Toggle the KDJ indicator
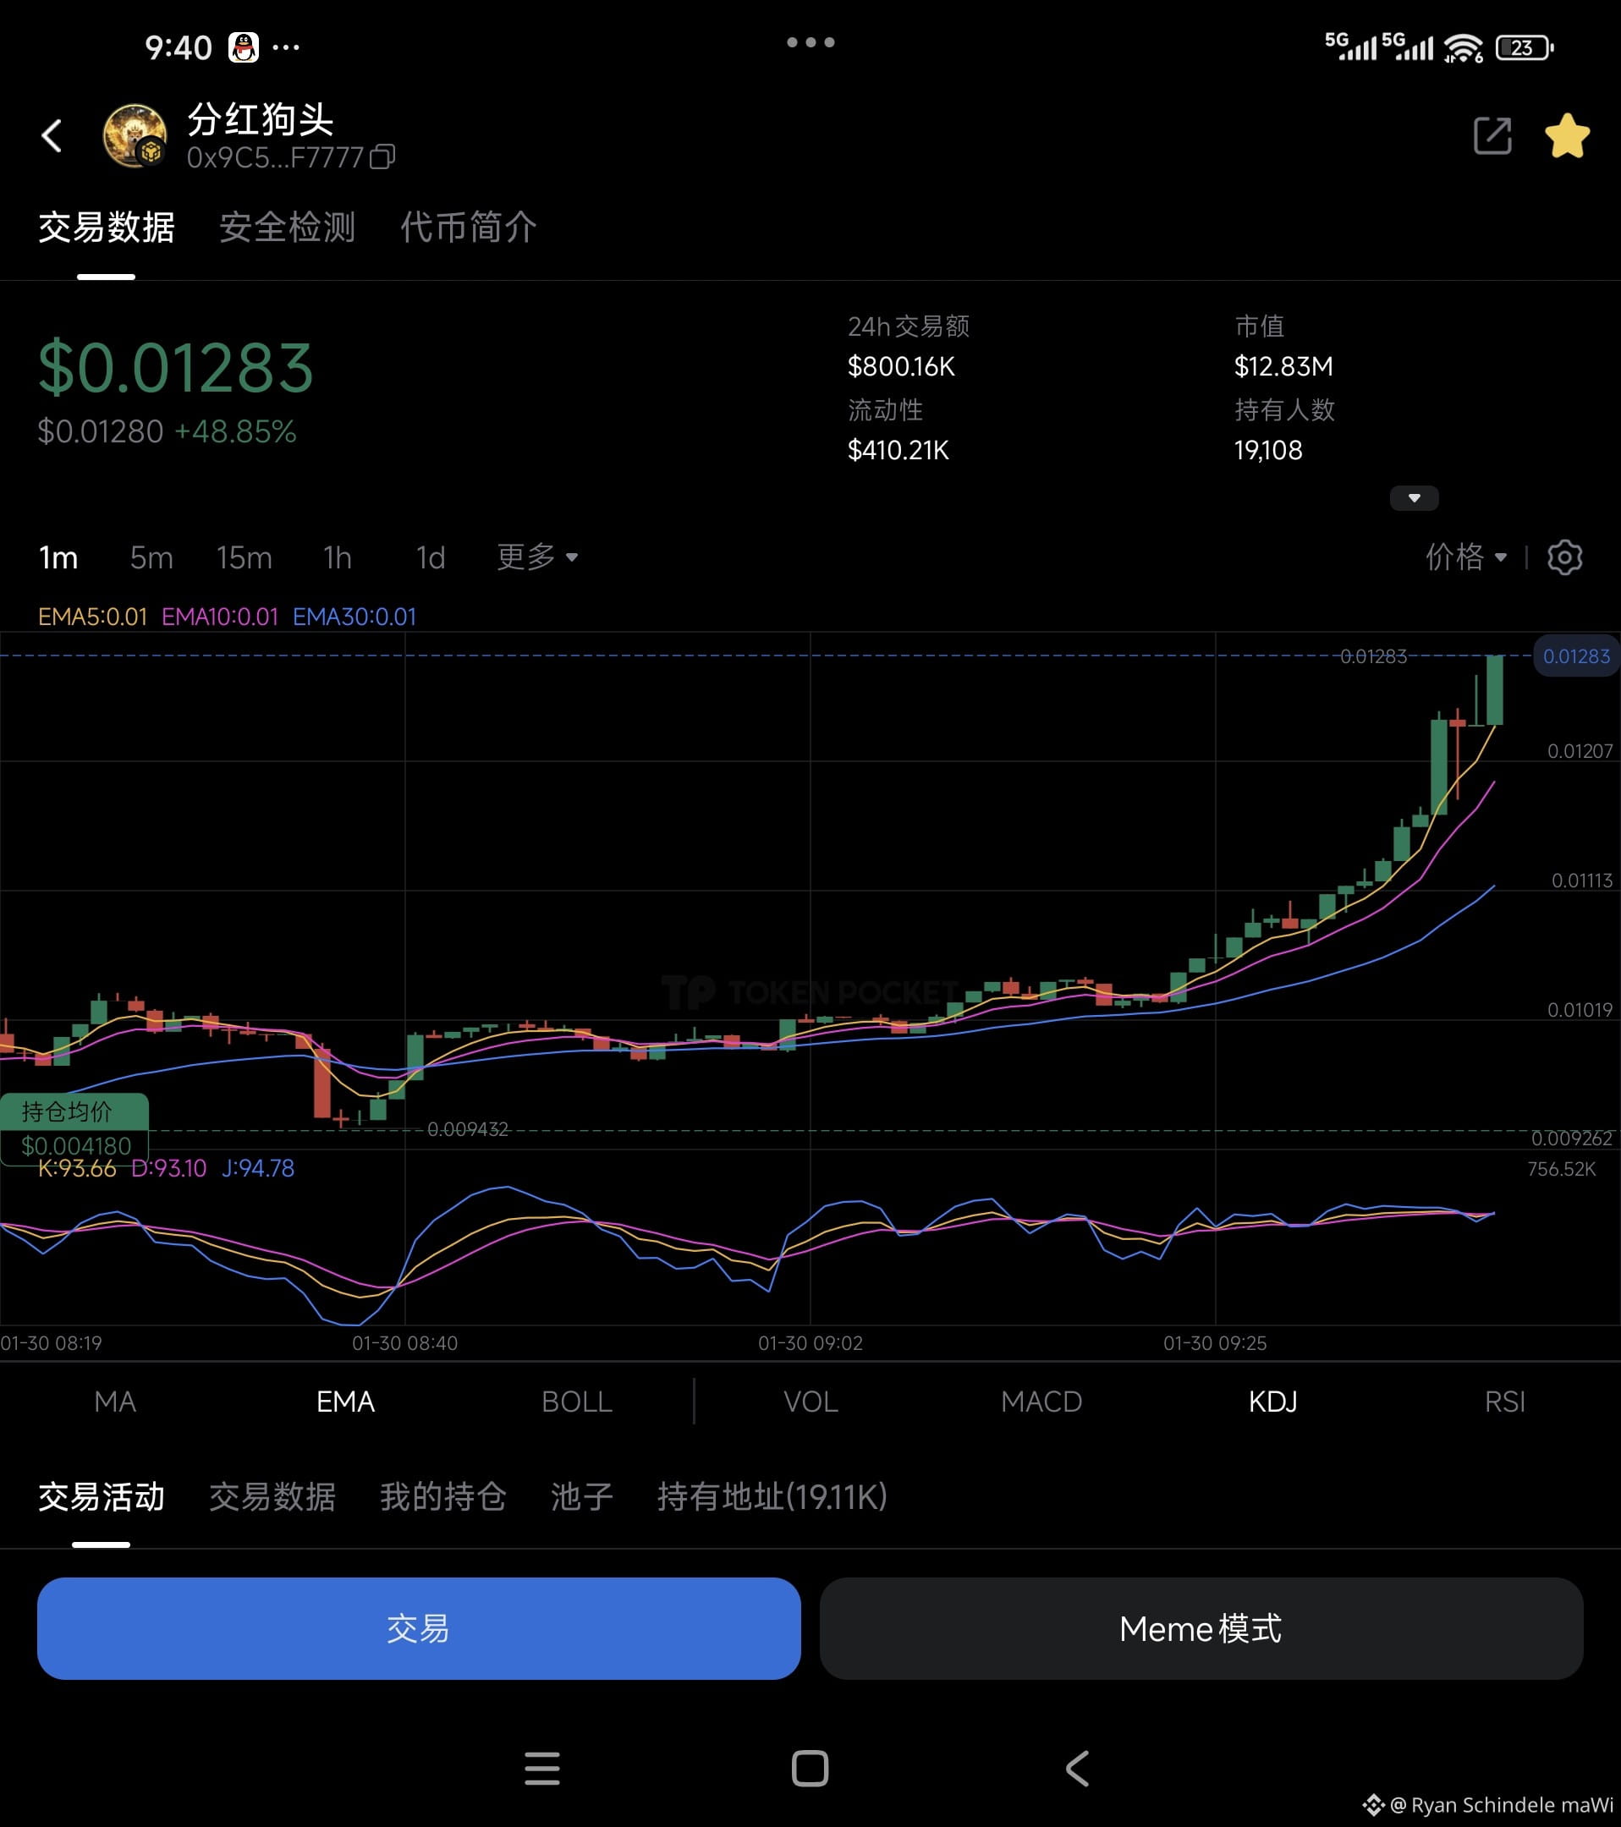This screenshot has height=1827, width=1621. tap(1273, 1402)
